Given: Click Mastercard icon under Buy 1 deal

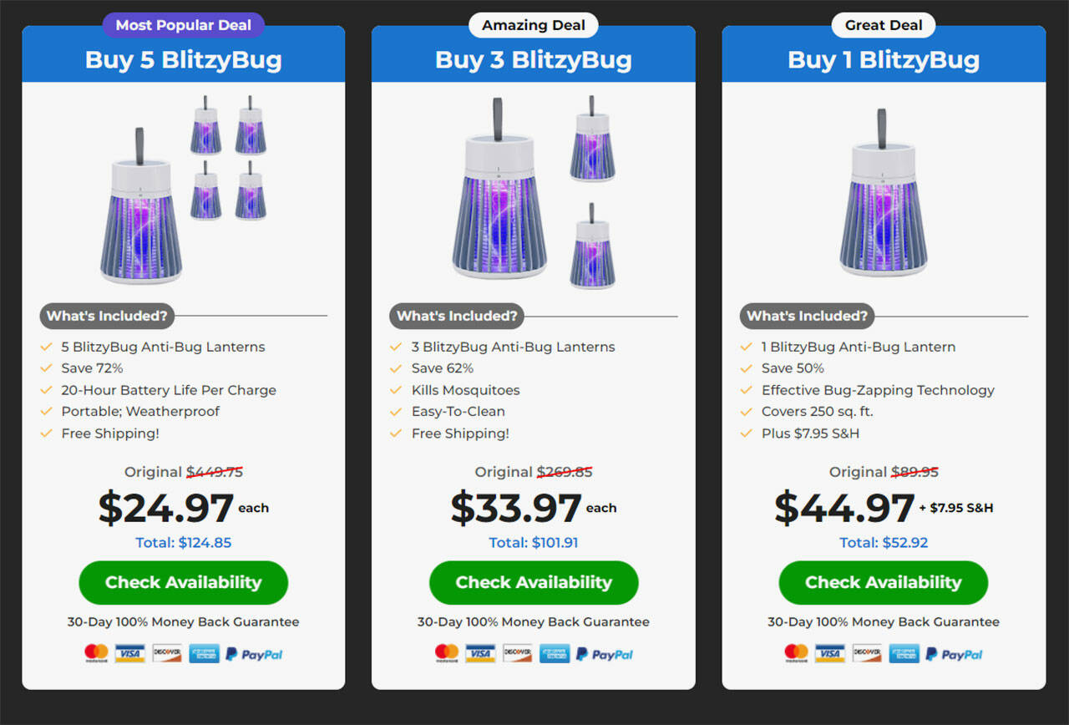Looking at the screenshot, I should coord(796,653).
